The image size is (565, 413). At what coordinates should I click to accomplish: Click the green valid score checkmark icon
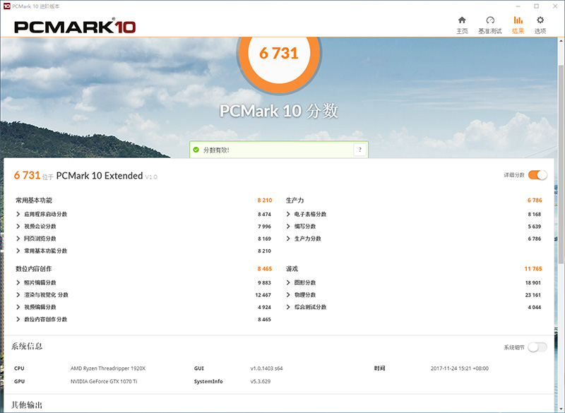click(x=196, y=150)
